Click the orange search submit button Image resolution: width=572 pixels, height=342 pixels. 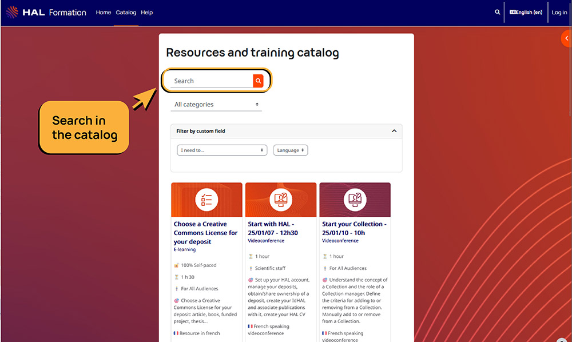pos(259,81)
